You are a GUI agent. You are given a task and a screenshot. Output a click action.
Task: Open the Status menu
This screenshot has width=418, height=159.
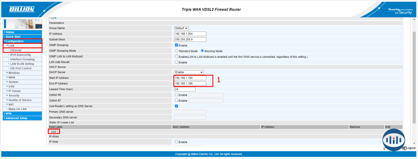point(10,32)
